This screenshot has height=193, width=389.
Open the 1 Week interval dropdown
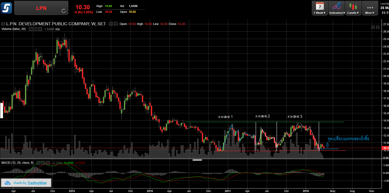(x=320, y=8)
